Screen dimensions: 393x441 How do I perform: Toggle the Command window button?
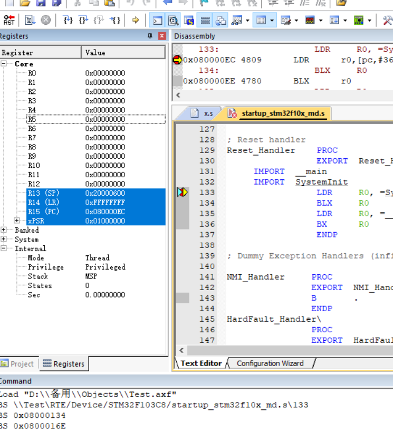[x=157, y=20]
